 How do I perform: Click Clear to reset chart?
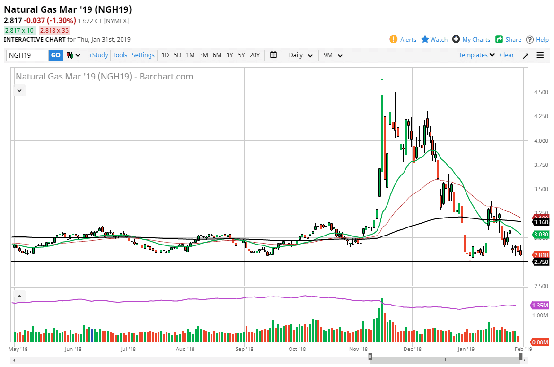click(x=507, y=55)
